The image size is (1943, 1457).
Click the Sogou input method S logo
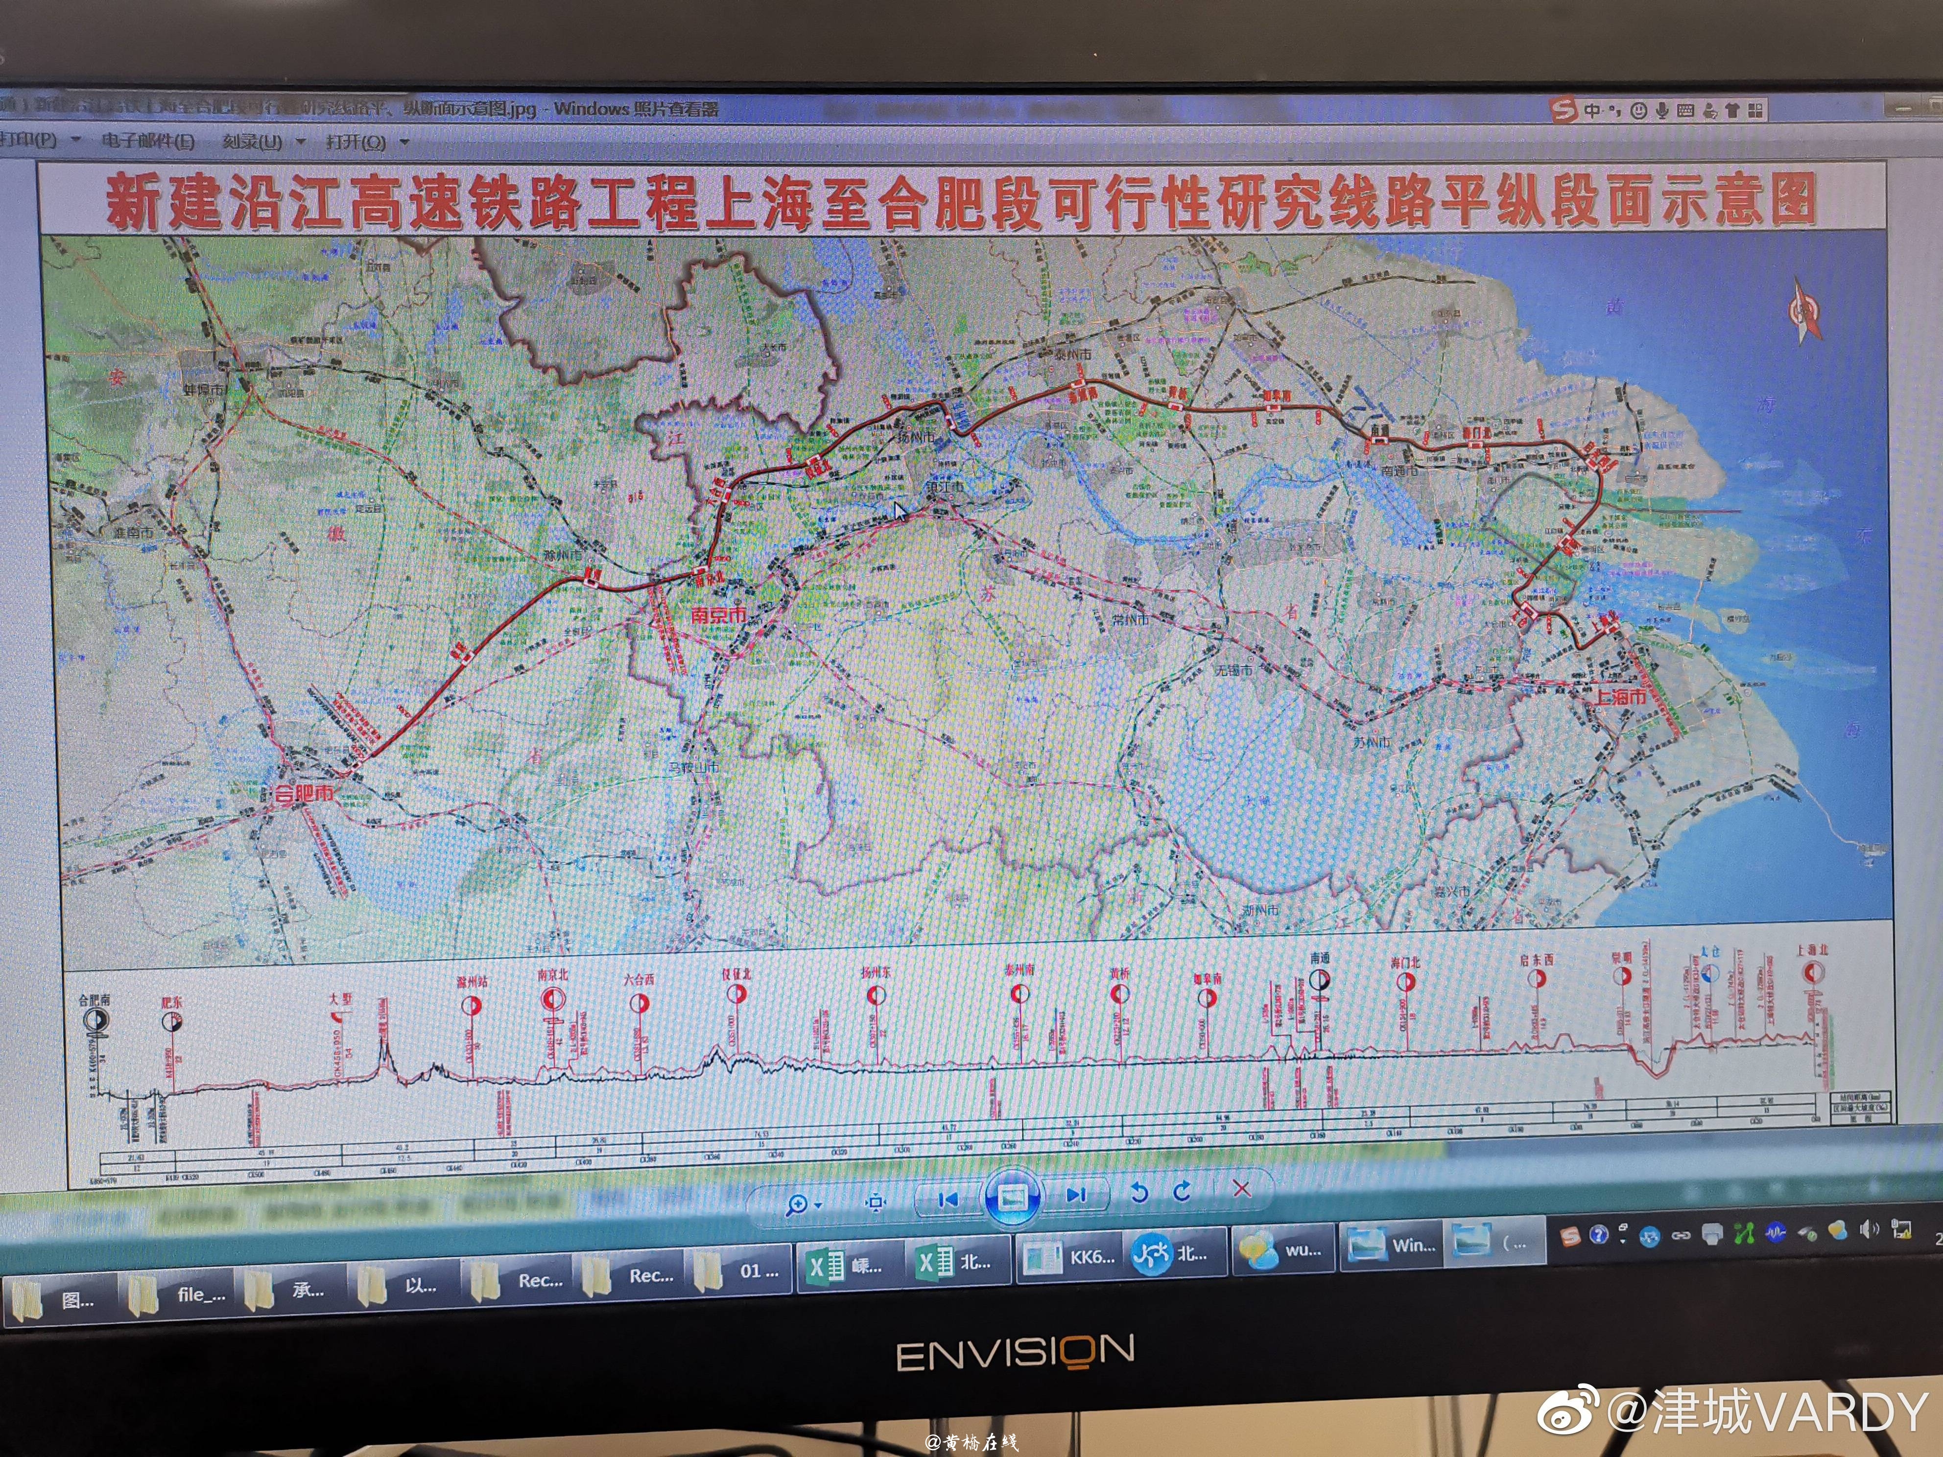pyautogui.click(x=1564, y=110)
